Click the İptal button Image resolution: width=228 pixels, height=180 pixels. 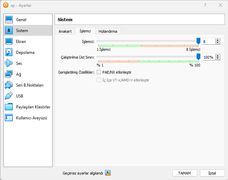(212, 173)
